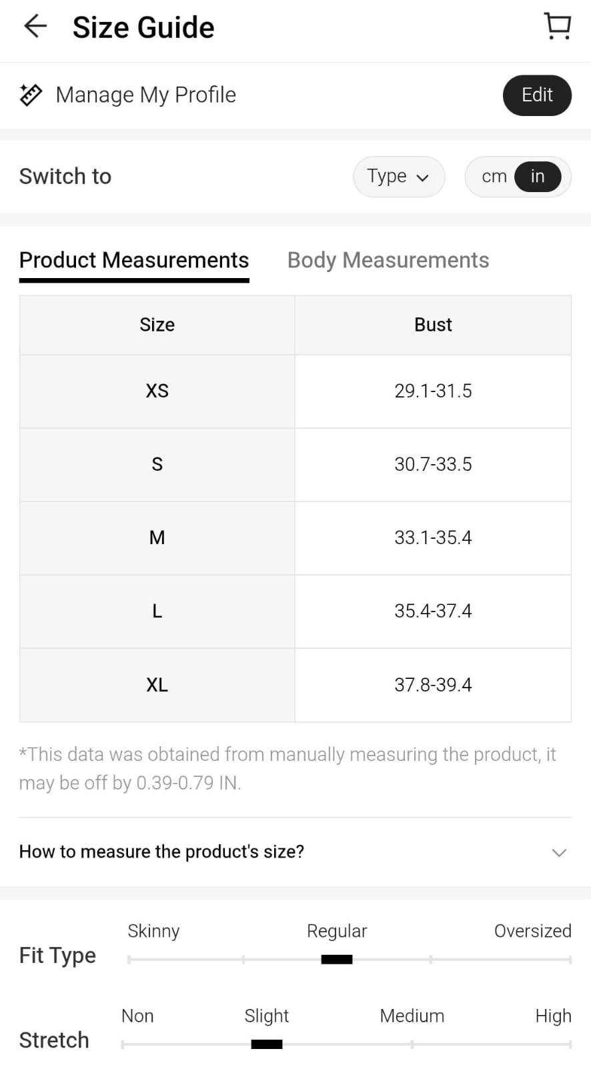Click the chevron beside measuring question
591x1067 pixels.
pos(559,852)
